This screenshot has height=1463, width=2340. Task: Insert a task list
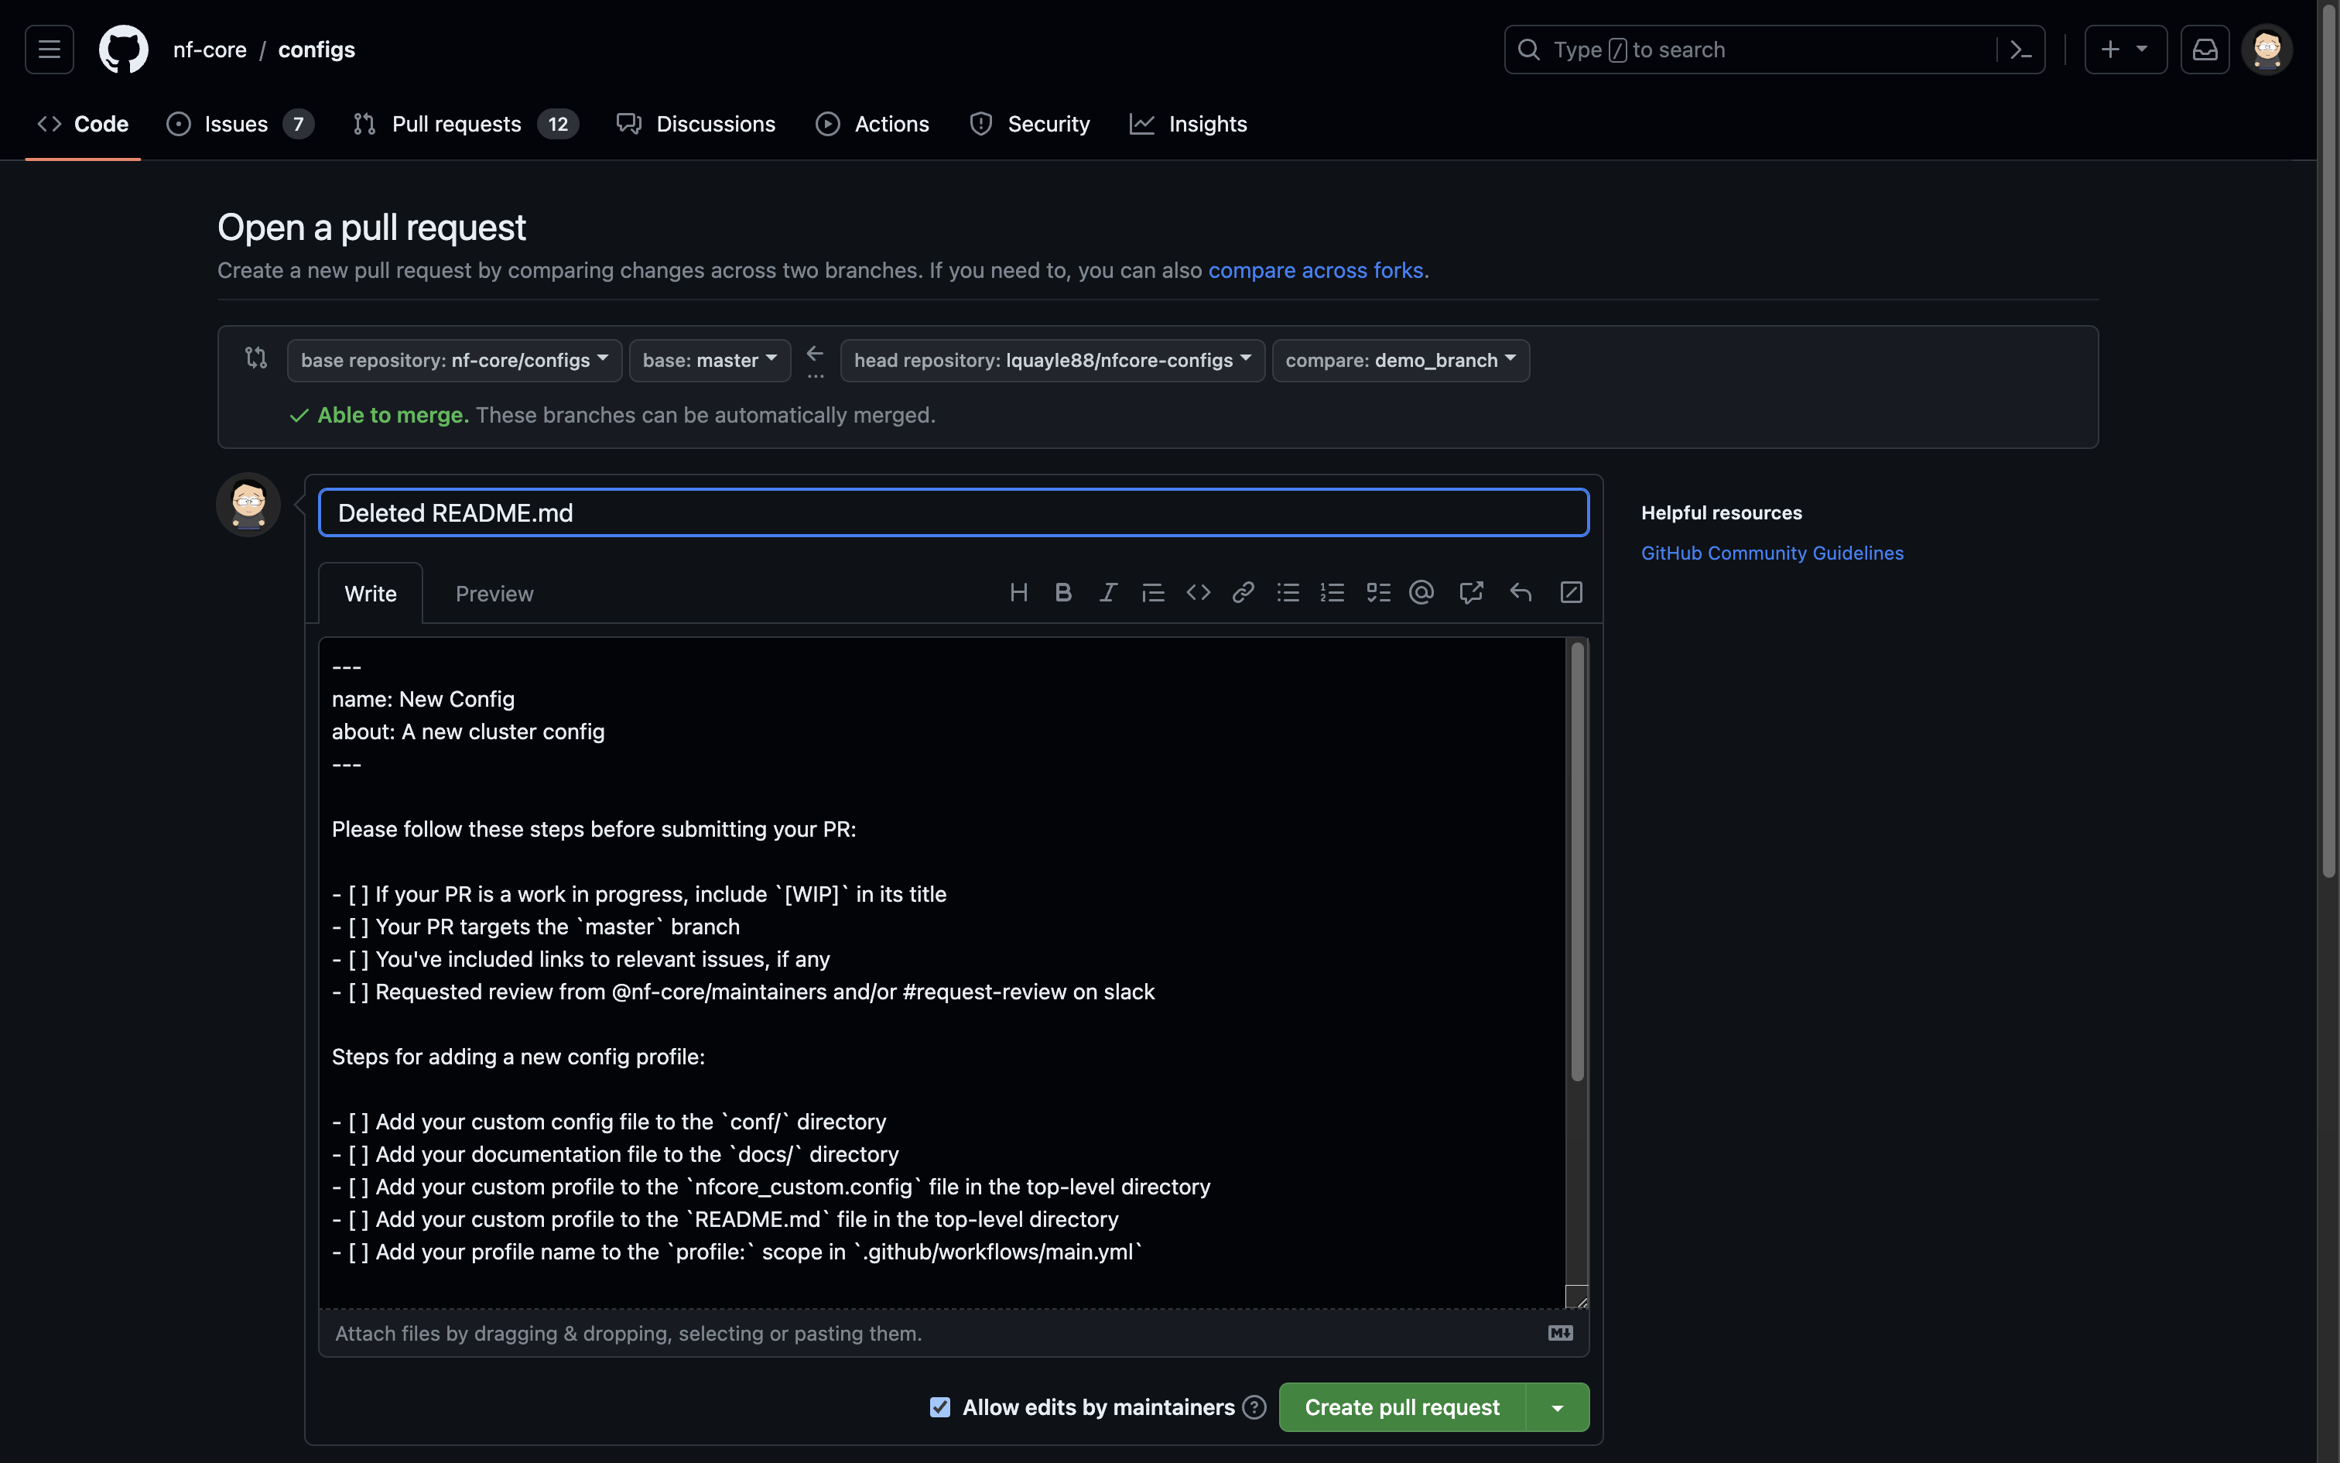tap(1378, 592)
